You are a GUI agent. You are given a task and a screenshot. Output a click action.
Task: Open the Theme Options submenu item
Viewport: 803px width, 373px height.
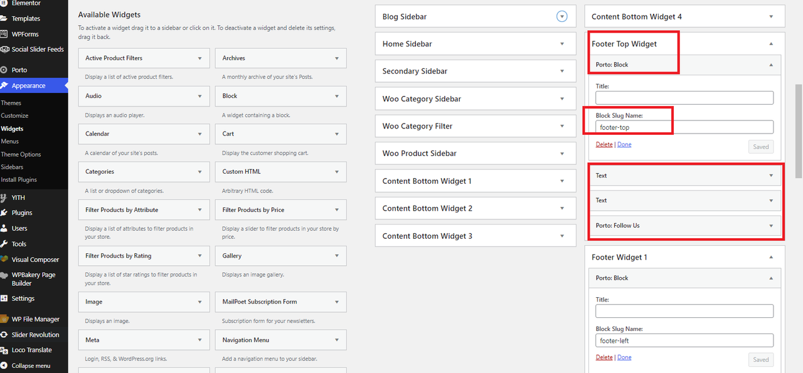coord(21,154)
